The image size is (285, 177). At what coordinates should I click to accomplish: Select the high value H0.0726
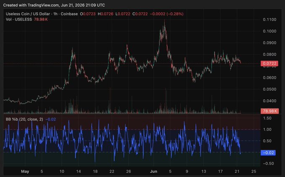[x=106, y=14]
